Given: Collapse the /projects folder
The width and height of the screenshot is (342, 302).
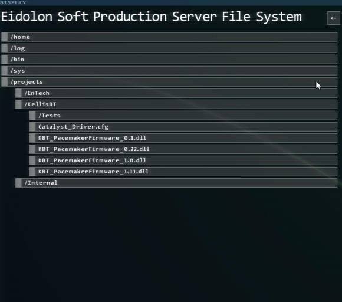Looking at the screenshot, I should pos(169,82).
